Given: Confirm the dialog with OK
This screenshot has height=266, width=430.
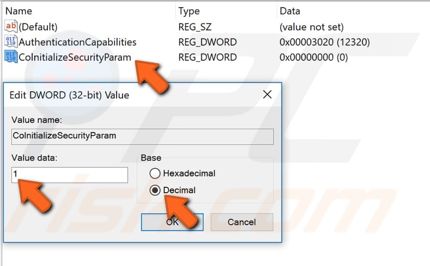Looking at the screenshot, I should tap(172, 222).
